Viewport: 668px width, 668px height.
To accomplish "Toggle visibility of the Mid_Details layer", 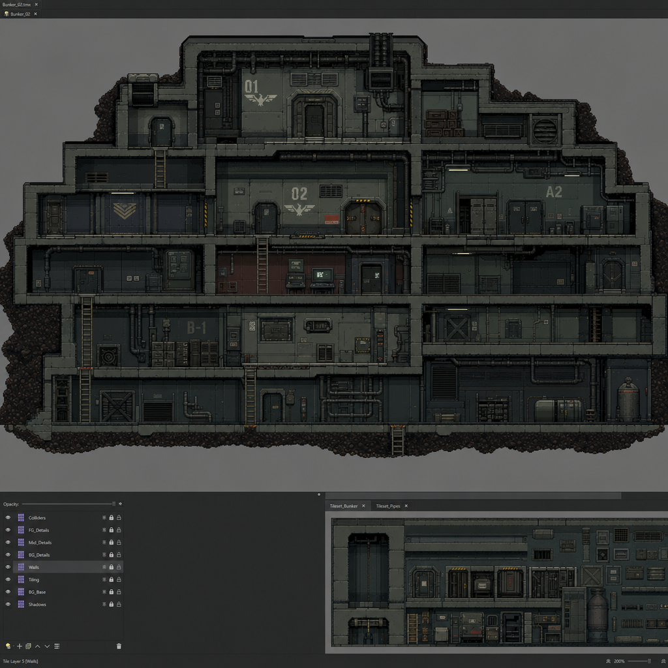I will coord(8,542).
